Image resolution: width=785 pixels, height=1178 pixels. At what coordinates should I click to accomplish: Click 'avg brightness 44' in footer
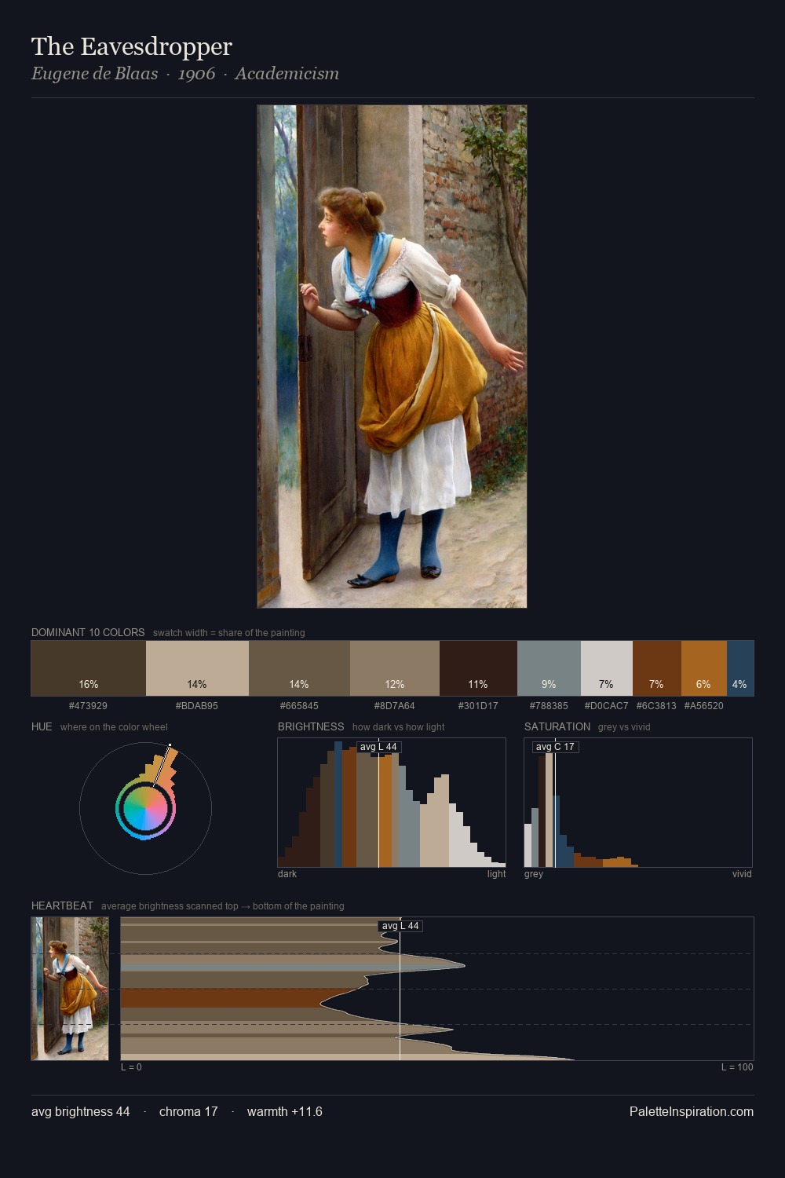[x=81, y=1111]
